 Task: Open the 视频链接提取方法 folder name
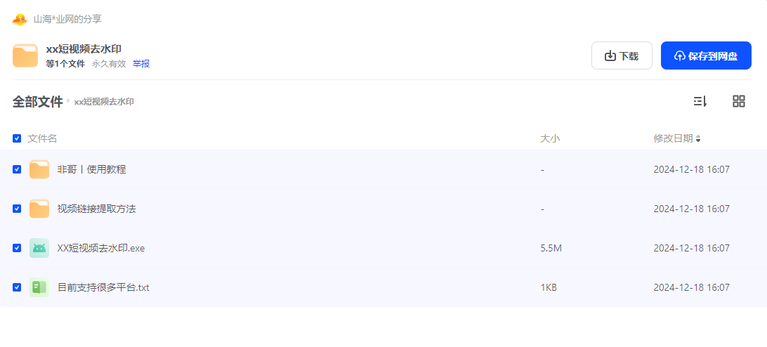96,209
